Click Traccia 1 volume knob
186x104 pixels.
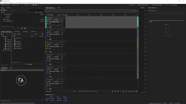tap(49, 20)
